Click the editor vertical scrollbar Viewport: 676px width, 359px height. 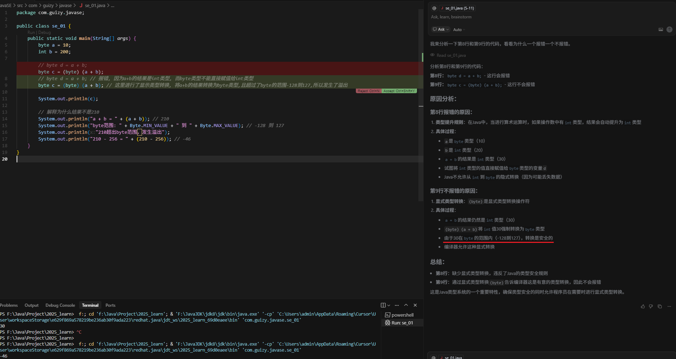421,106
